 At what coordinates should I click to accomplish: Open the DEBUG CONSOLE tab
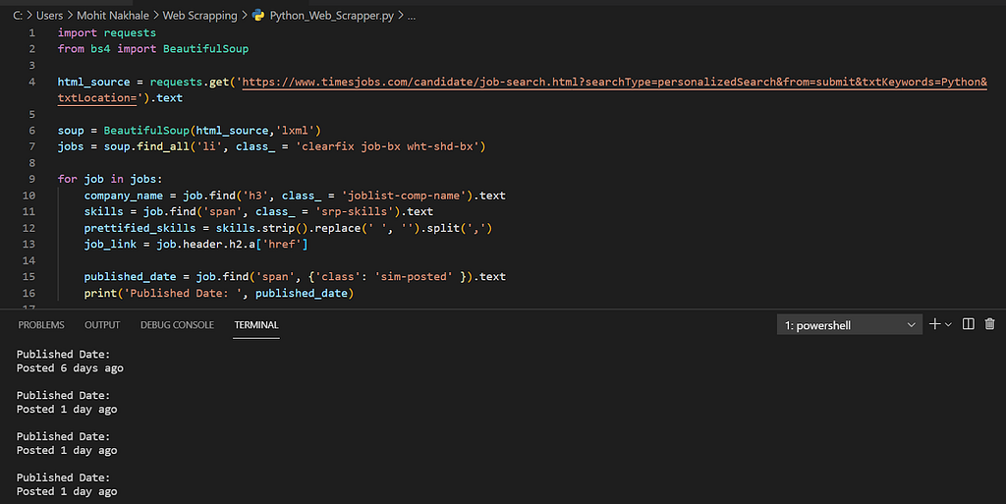tap(177, 325)
